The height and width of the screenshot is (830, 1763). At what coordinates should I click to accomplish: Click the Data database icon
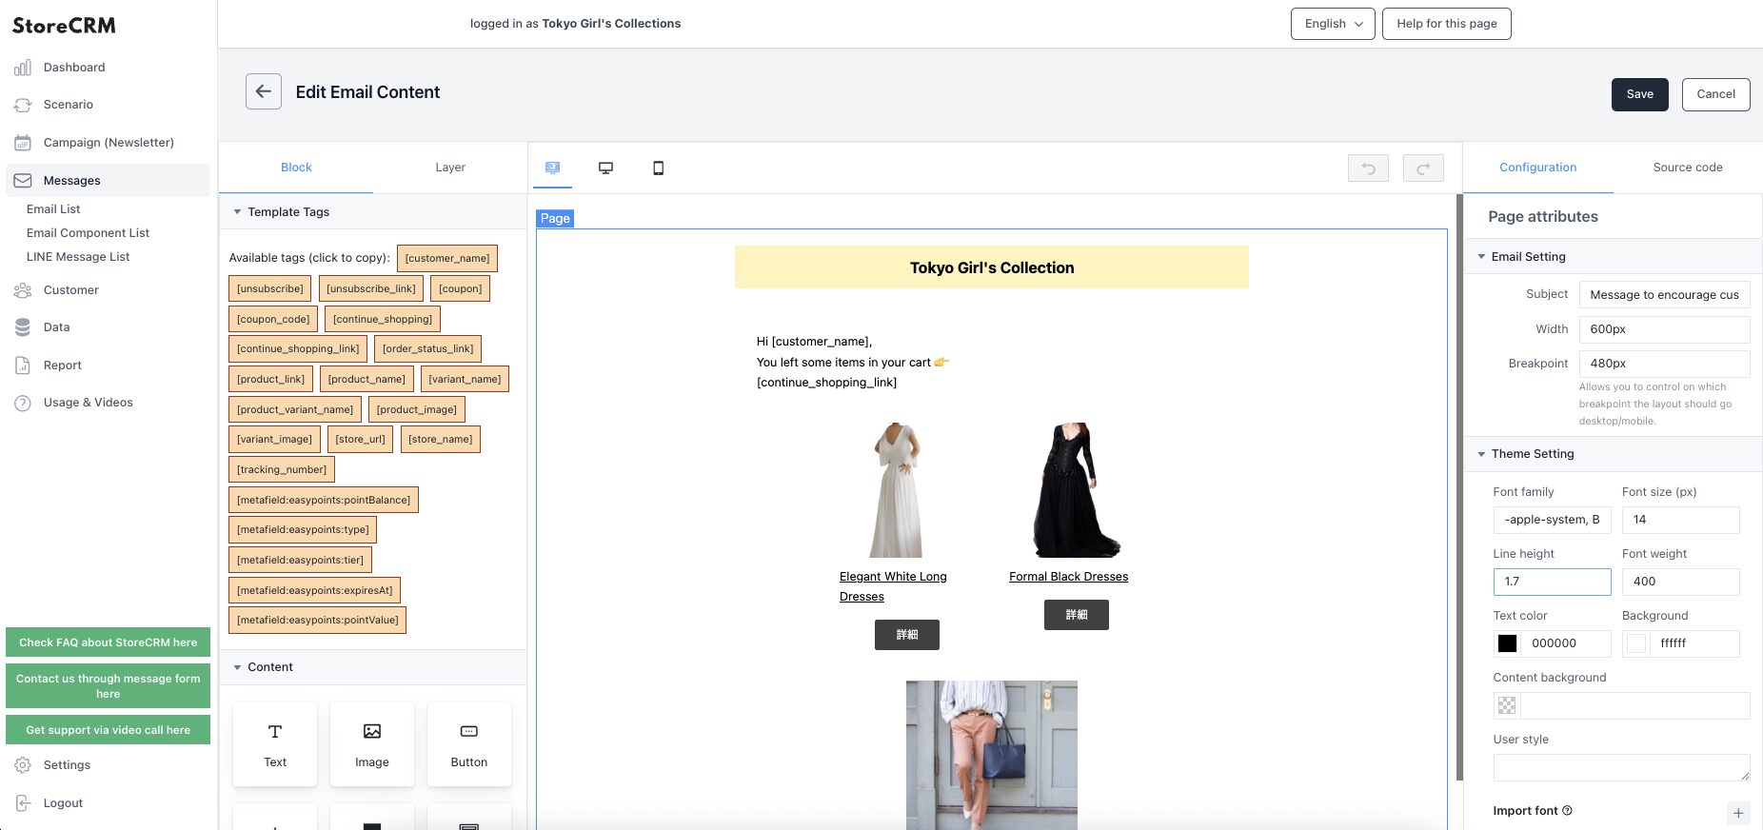[x=23, y=327]
